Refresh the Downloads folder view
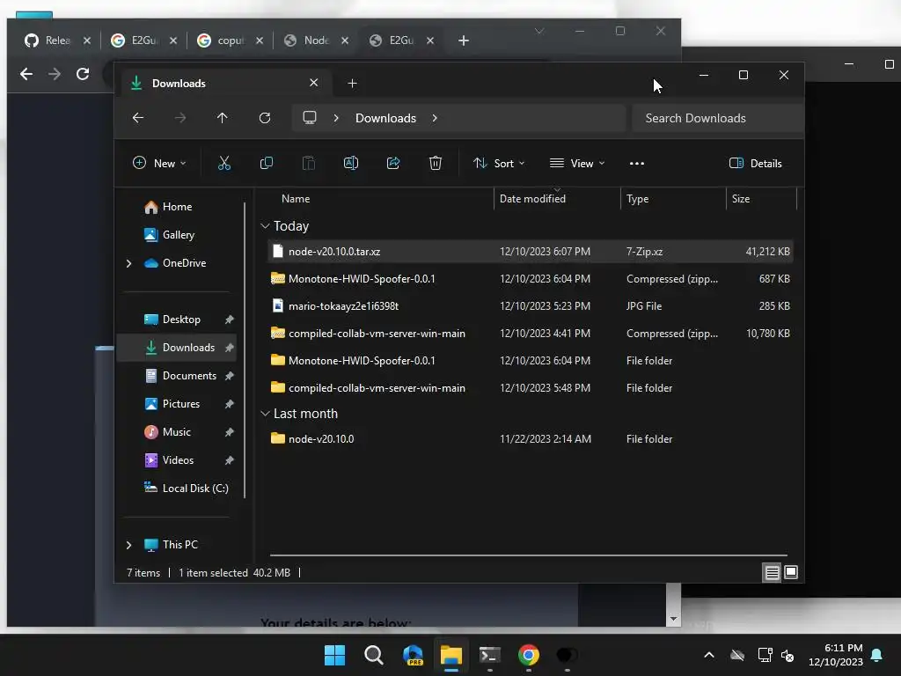This screenshot has height=676, width=901. coord(265,118)
